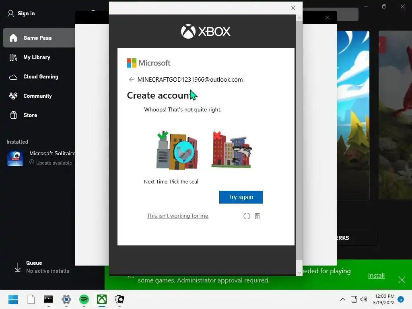Open the Store in the sidebar

coord(39,115)
